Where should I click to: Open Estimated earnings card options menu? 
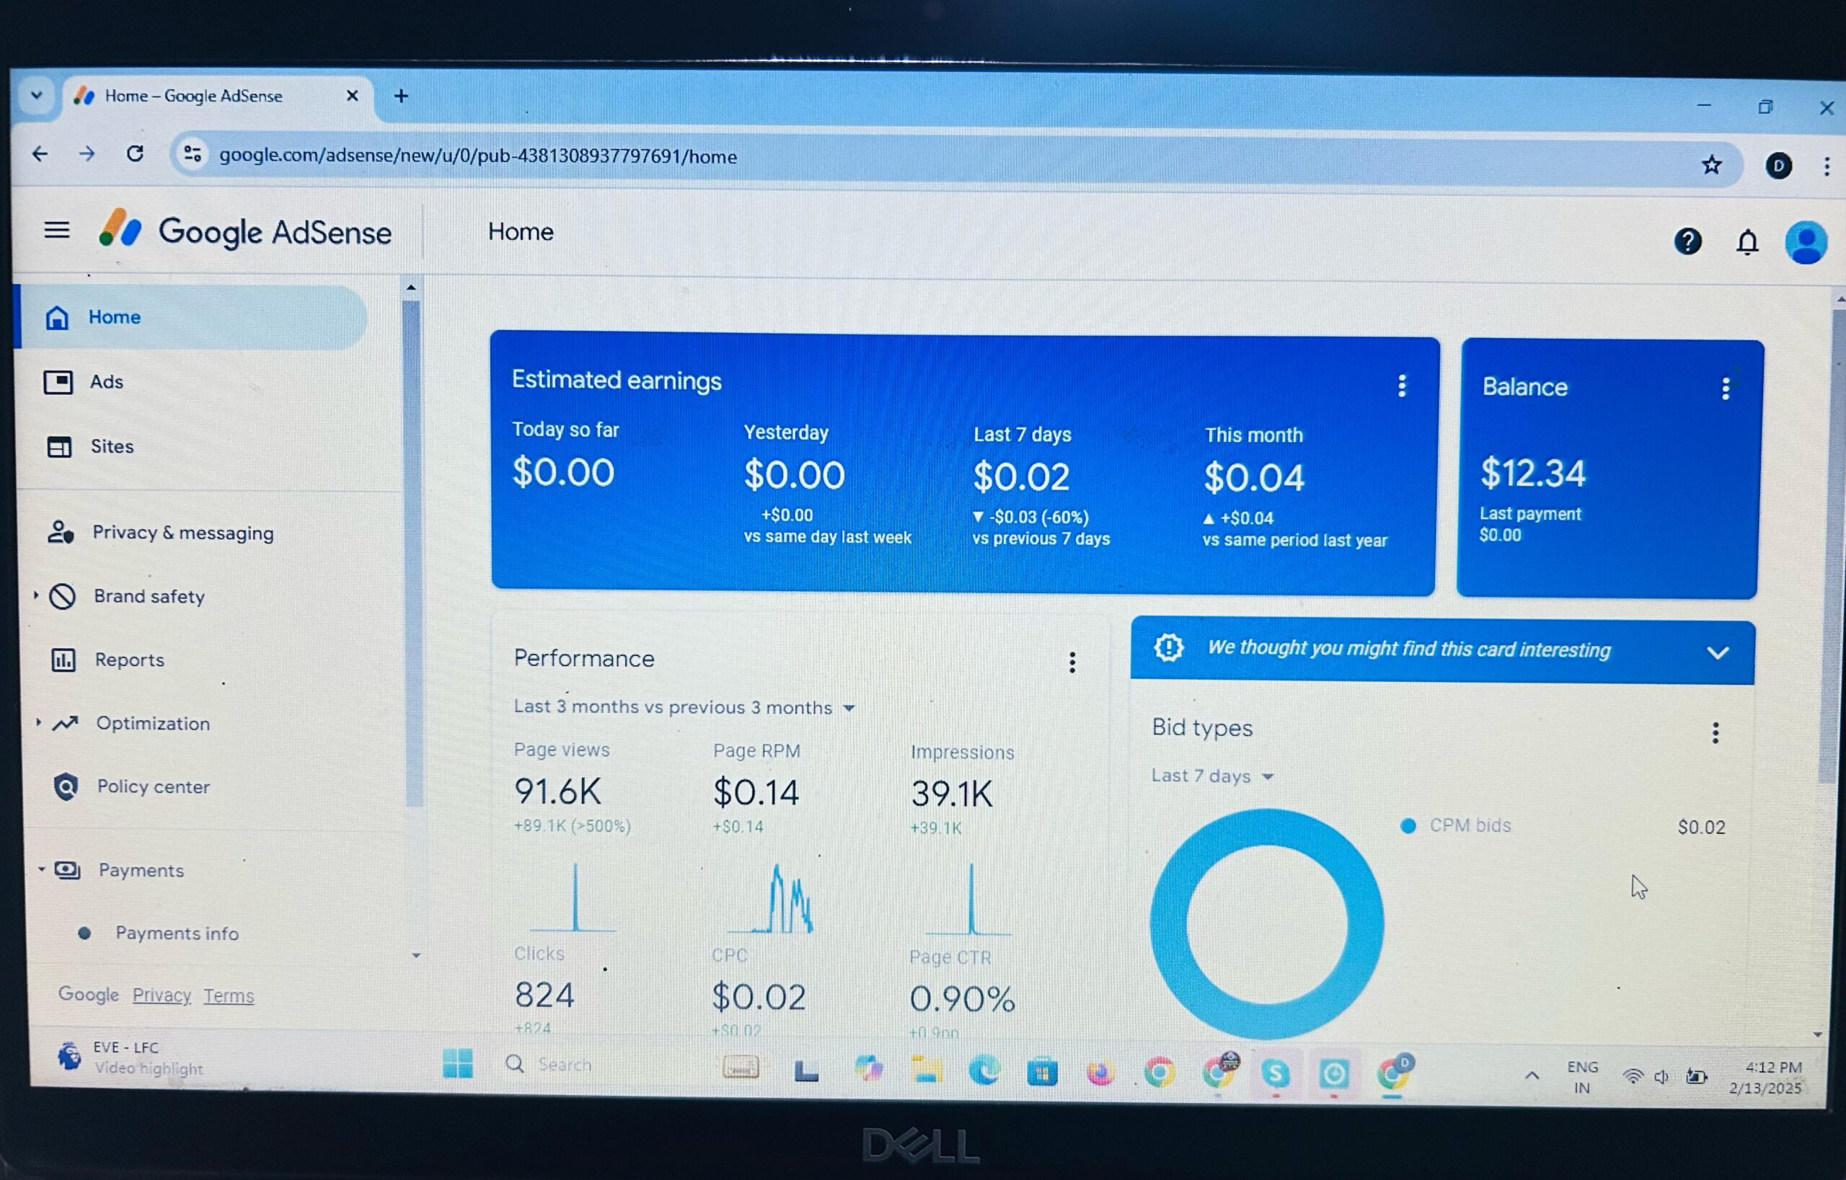pyautogui.click(x=1401, y=386)
